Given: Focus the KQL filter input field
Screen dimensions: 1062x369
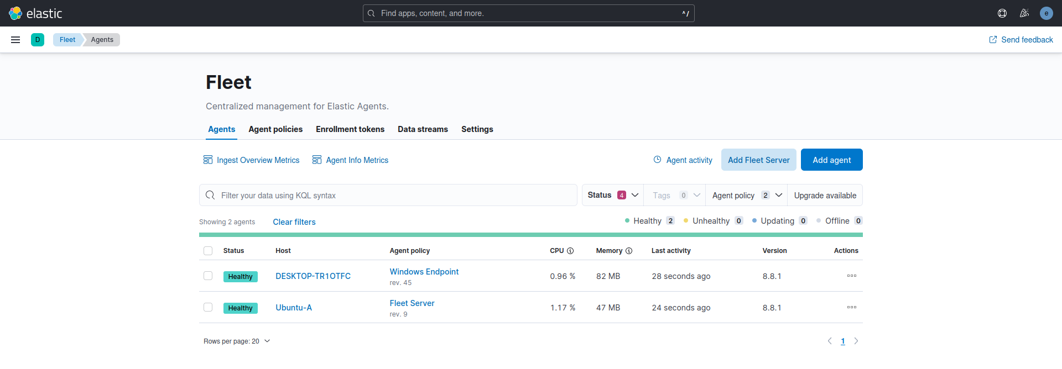Looking at the screenshot, I should click(388, 195).
